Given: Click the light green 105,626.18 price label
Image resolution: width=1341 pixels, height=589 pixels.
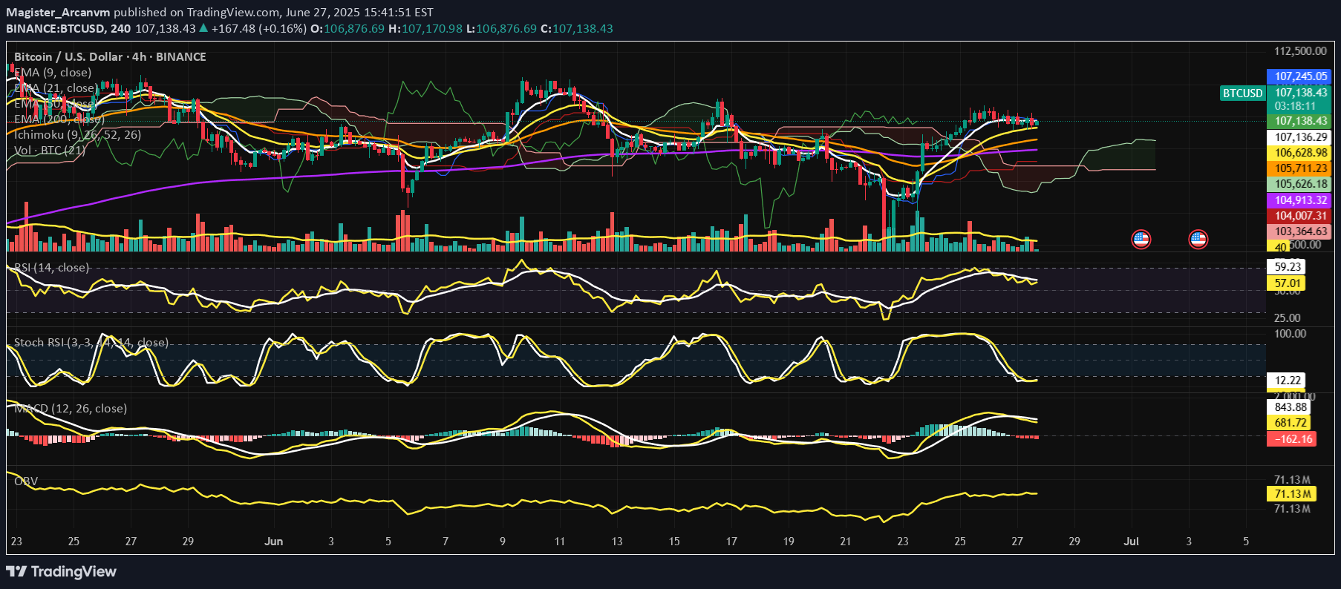Looking at the screenshot, I should point(1300,184).
